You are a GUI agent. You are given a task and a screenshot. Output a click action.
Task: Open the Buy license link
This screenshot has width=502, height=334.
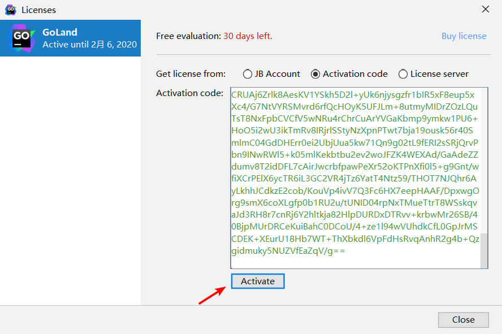pyautogui.click(x=464, y=36)
